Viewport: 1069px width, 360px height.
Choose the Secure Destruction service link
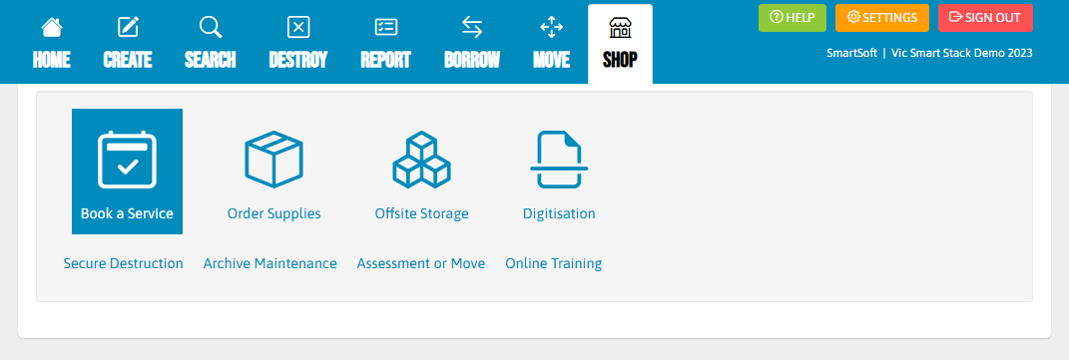124,263
